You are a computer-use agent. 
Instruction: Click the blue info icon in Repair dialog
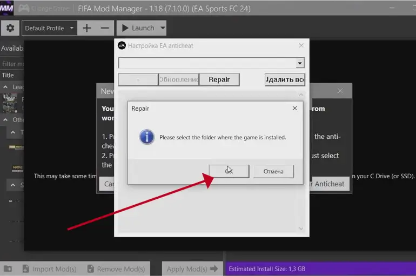[x=147, y=137]
